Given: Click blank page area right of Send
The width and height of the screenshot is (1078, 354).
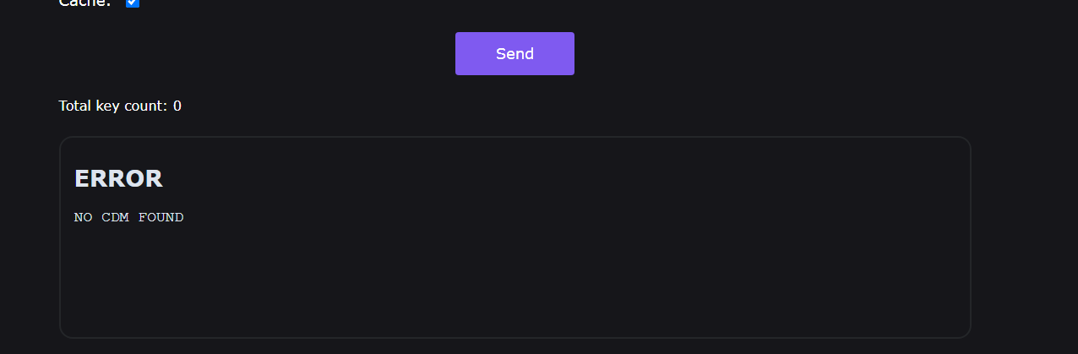Looking at the screenshot, I should tap(760, 53).
